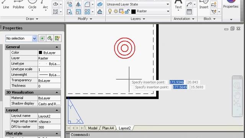
Task: Click the Page setup name value
Action: (x=49, y=122)
